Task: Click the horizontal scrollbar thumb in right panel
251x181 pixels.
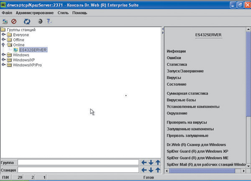Action: 202,171
